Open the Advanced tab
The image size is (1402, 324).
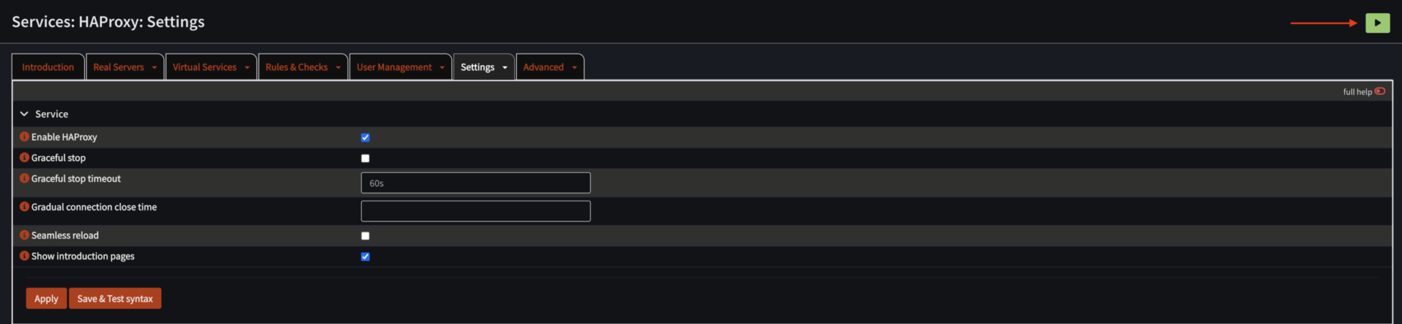[x=549, y=67]
